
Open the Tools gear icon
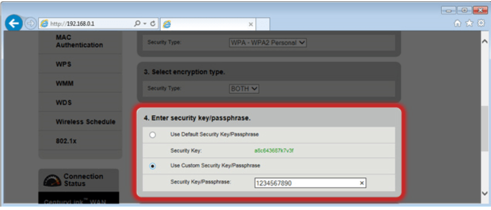[x=481, y=24]
